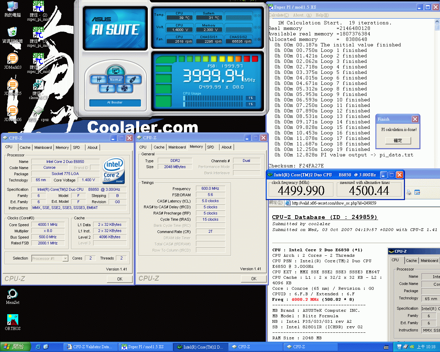Open Mainboard tab in Memory CPU-Z window
Viewport: 440px width, 352px height.
(177, 147)
